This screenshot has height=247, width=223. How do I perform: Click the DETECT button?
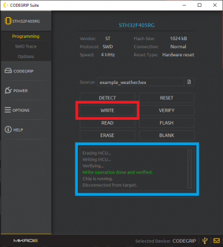[x=107, y=98]
